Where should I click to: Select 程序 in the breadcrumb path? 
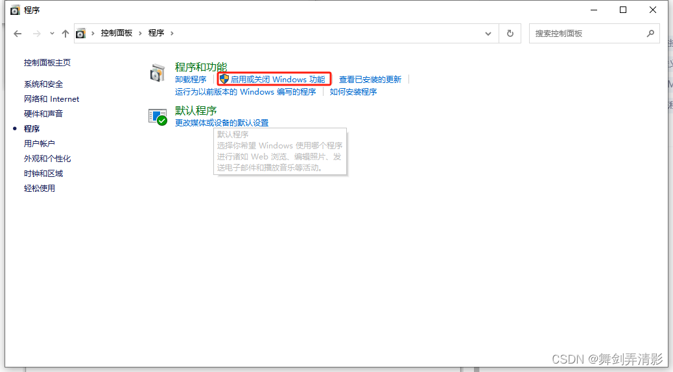(156, 33)
